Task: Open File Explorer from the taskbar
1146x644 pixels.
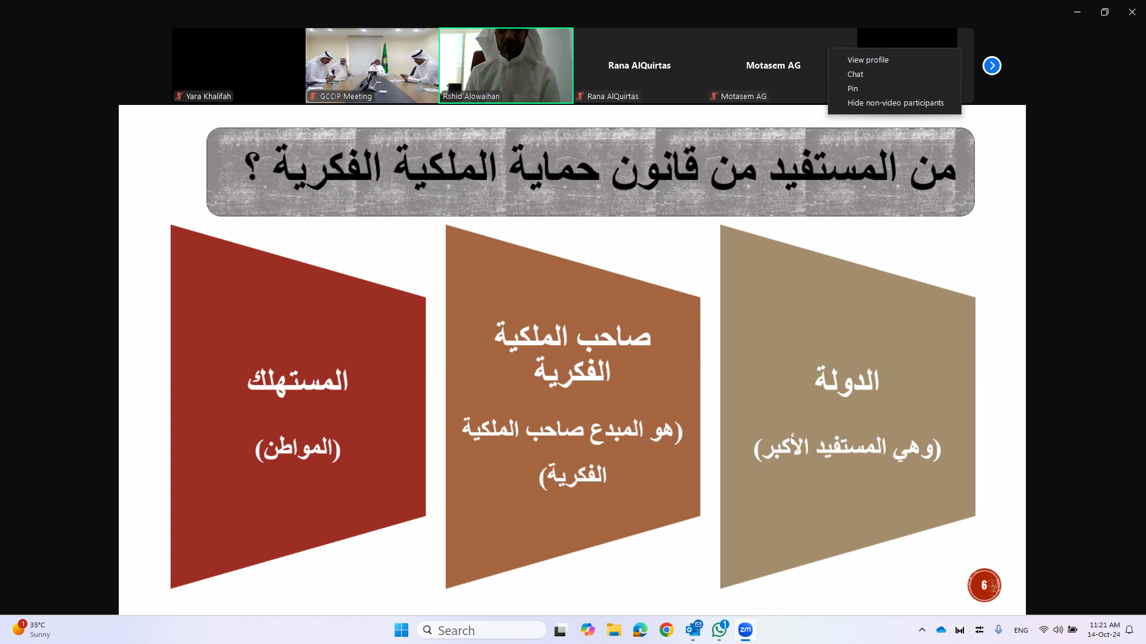Action: [x=614, y=630]
